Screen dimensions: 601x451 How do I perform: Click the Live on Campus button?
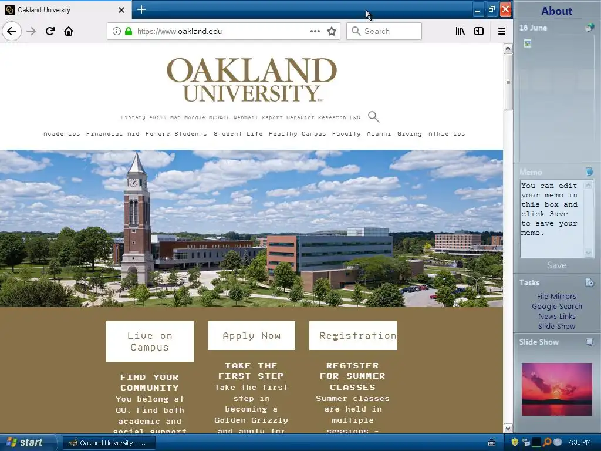tap(150, 341)
